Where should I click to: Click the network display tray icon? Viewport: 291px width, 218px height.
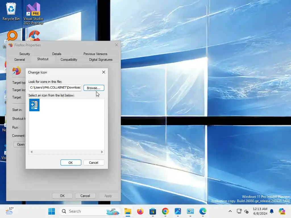click(239, 211)
